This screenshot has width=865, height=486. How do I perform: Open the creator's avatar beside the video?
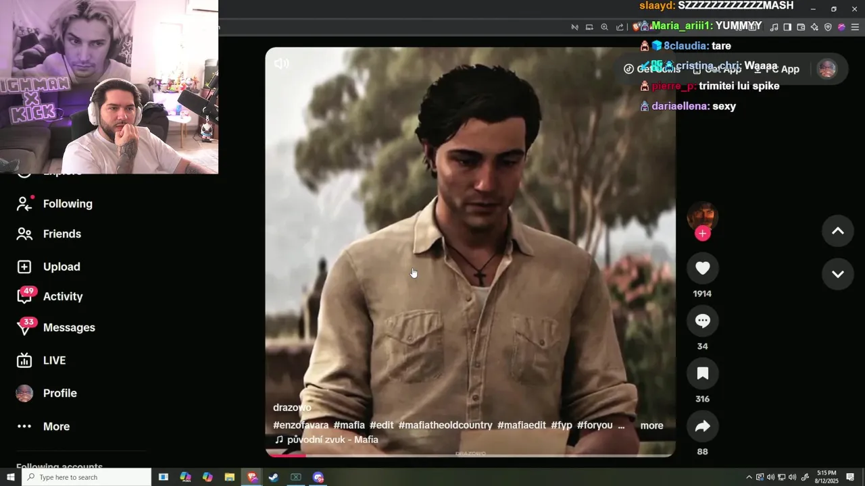pos(703,216)
